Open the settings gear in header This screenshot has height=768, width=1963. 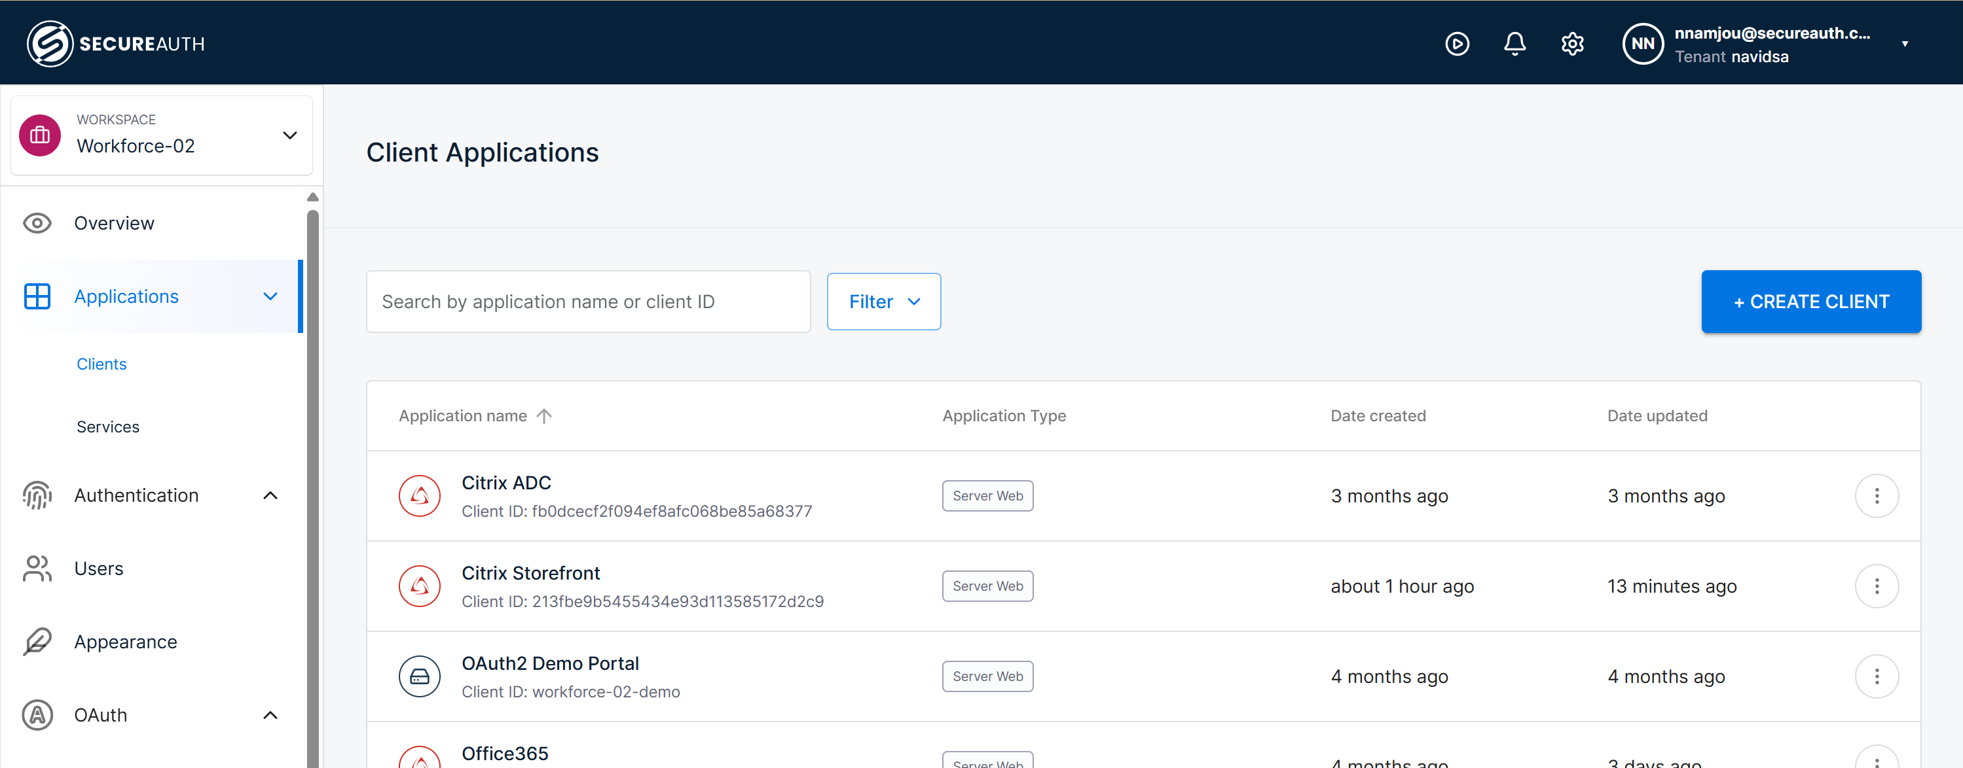1572,43
